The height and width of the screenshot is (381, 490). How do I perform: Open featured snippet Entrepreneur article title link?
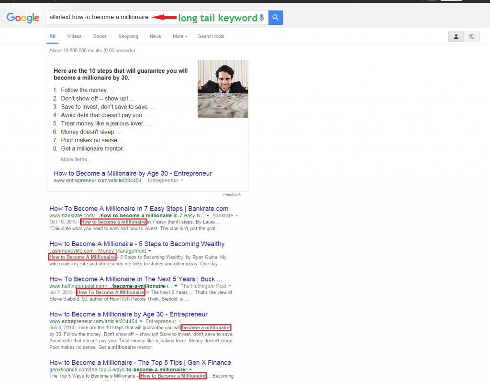click(133, 173)
